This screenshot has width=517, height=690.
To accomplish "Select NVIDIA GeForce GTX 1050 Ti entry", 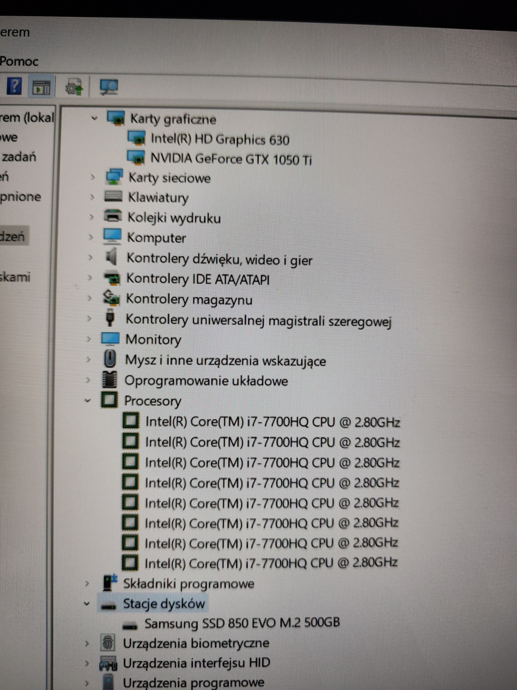I will tap(231, 158).
